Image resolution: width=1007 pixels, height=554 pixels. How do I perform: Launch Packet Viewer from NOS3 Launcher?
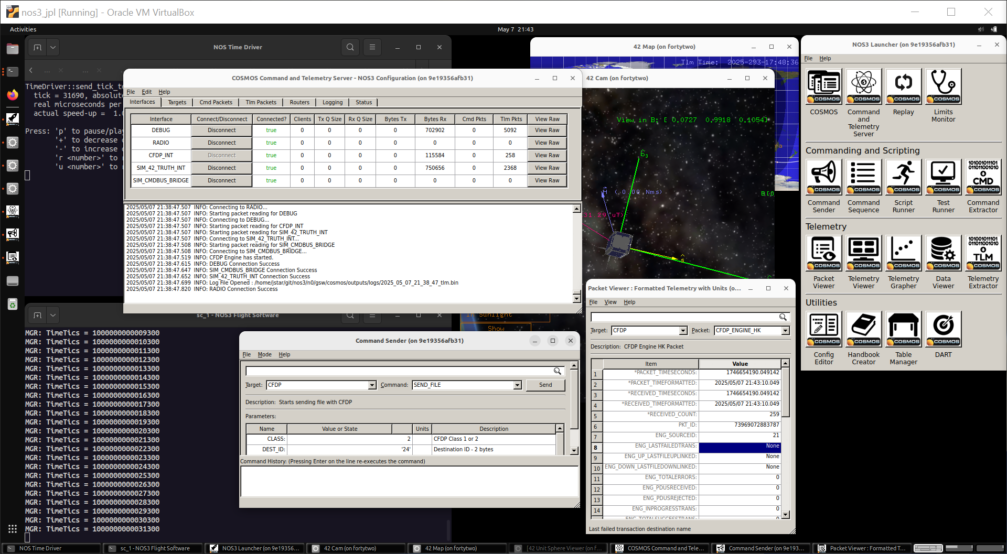click(824, 253)
